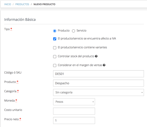Click the Código ó SKU field with DES01

pos(98,74)
